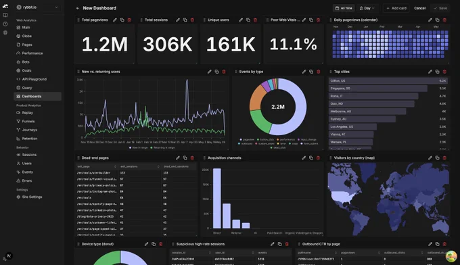Edit the Device type donut card

click(x=146, y=244)
